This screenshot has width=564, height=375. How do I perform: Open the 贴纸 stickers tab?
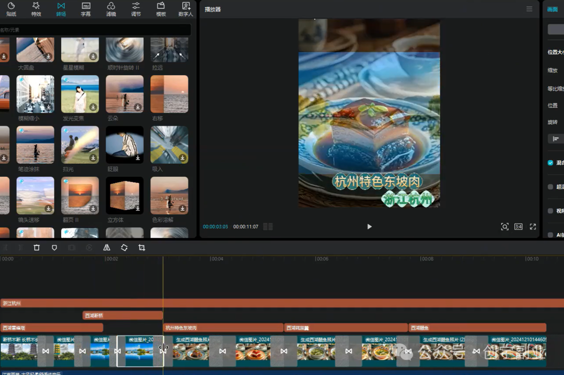coord(11,9)
